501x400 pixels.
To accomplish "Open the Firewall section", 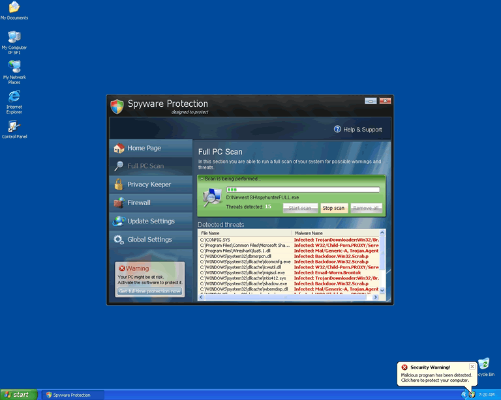I will point(138,203).
